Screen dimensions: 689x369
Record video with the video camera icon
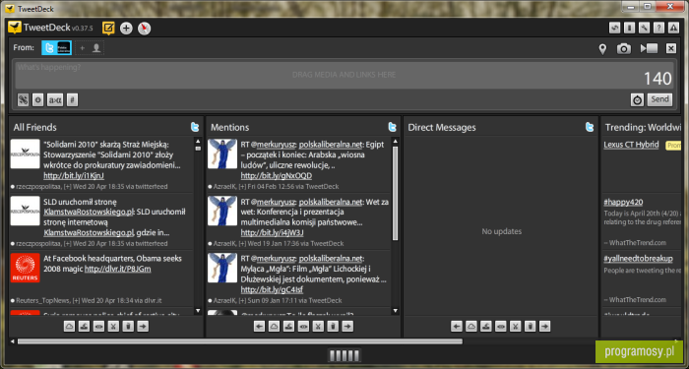point(649,48)
